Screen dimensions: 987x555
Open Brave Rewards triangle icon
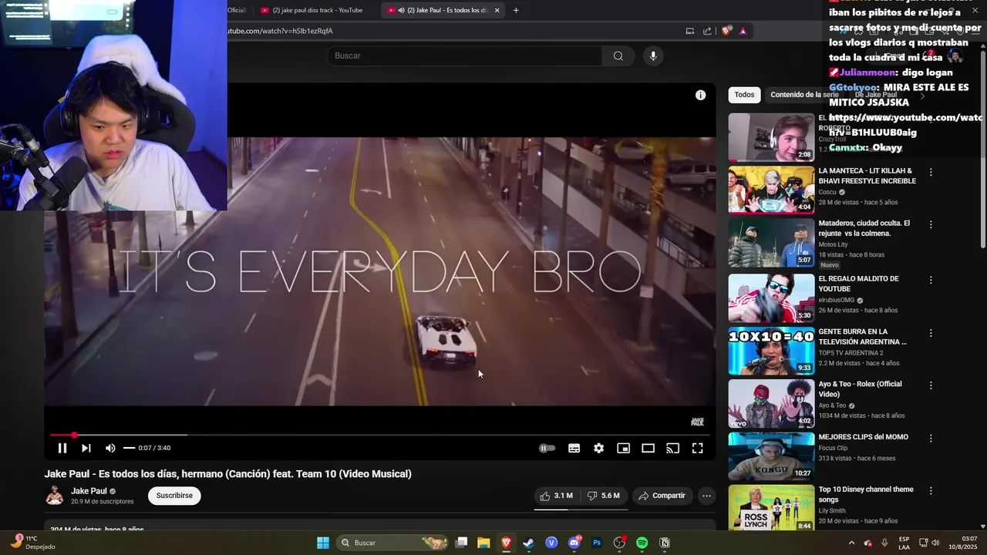point(743,31)
